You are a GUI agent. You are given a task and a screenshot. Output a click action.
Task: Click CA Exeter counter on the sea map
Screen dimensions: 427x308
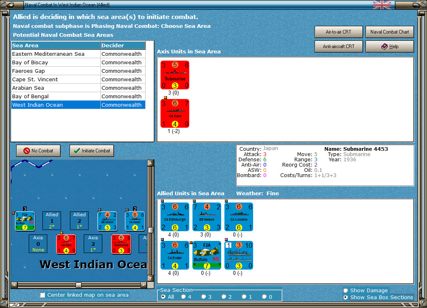[x=135, y=221]
